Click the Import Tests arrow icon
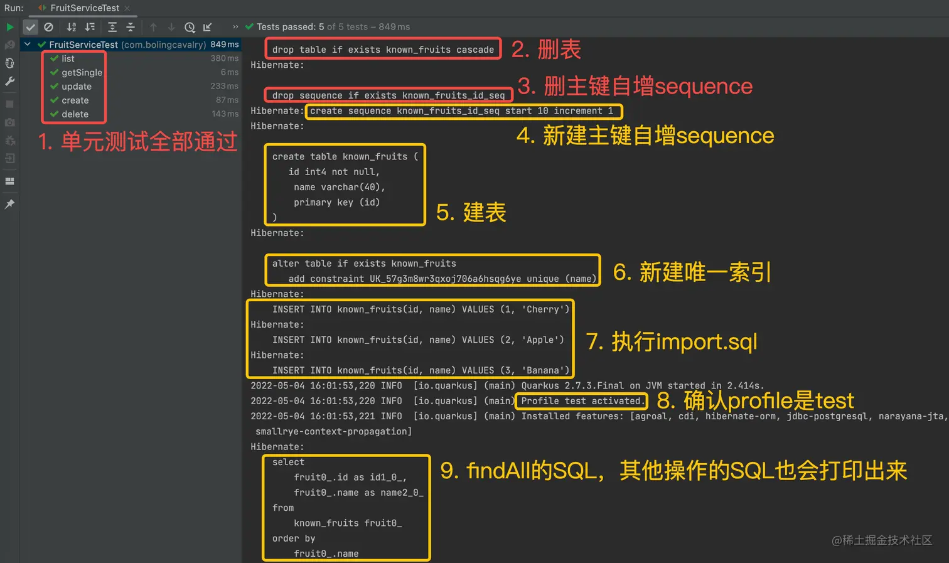This screenshot has width=949, height=563. point(207,27)
